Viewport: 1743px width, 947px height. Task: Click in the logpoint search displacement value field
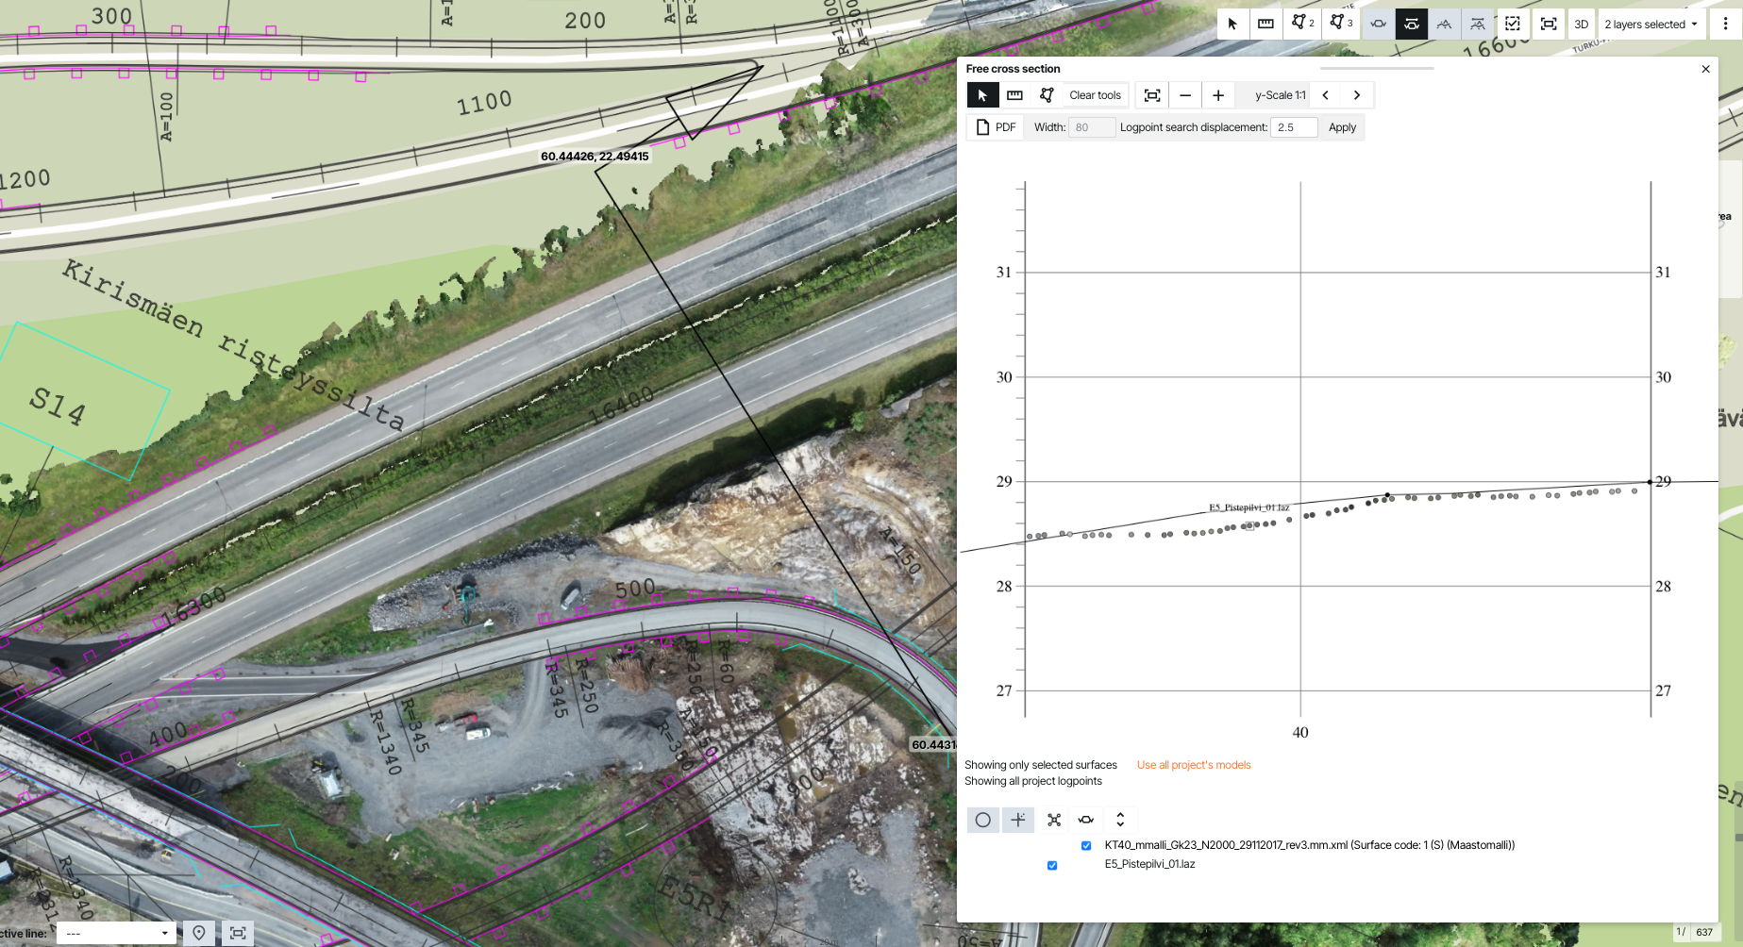point(1294,126)
